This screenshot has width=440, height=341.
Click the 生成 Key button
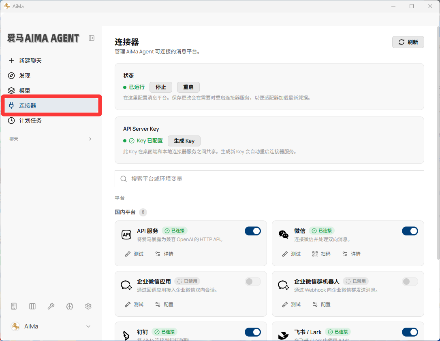click(184, 141)
